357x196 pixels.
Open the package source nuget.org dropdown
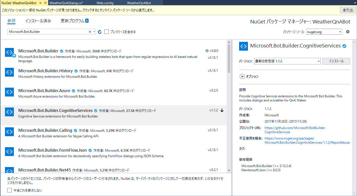tap(340, 32)
